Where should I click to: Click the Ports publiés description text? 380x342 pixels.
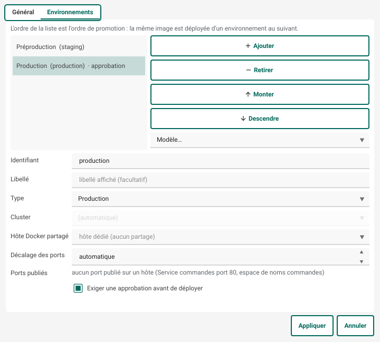pos(198,272)
